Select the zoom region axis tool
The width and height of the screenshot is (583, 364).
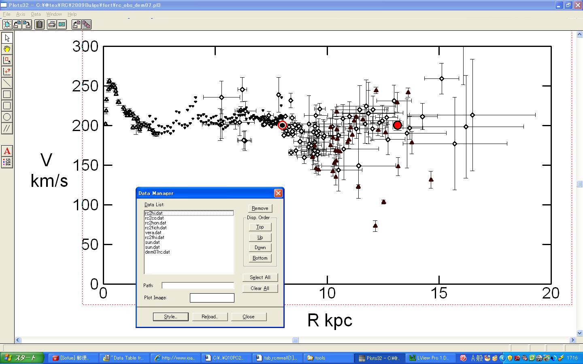pyautogui.click(x=7, y=61)
